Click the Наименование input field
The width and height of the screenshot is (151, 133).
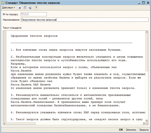pos(85,20)
